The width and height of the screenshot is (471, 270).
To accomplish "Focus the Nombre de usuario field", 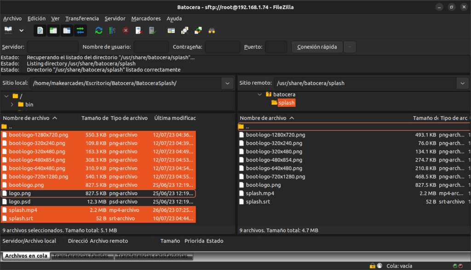I will 151,47.
